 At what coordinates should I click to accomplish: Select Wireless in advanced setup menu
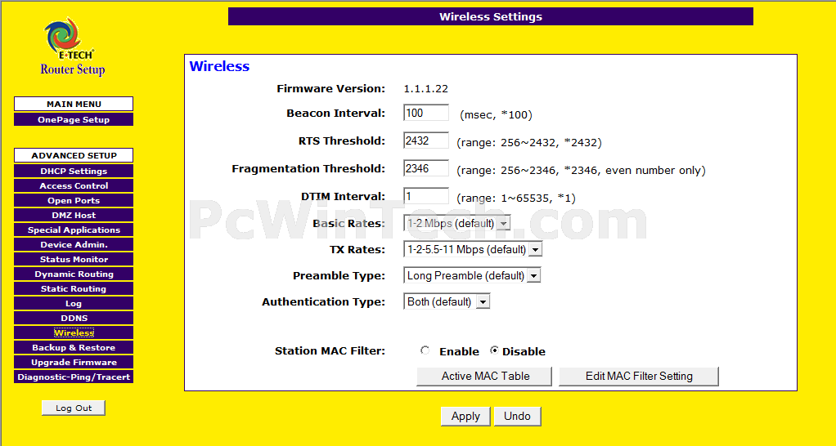coord(74,333)
